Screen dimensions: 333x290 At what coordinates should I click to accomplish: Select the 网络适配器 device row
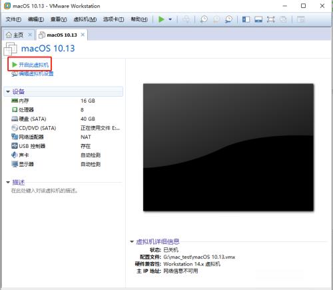pos(63,137)
